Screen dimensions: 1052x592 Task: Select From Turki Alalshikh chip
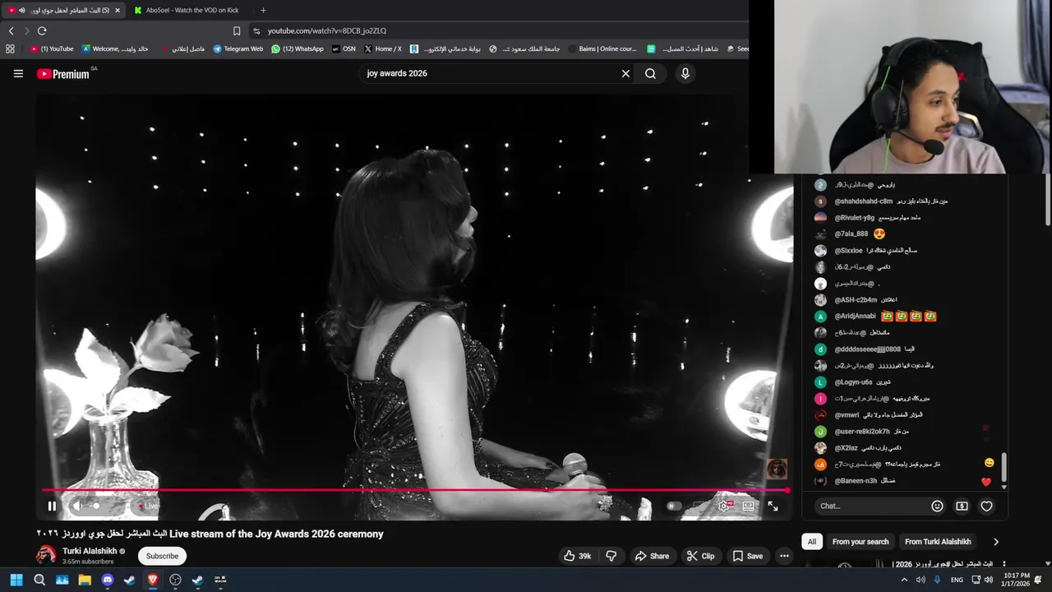938,542
